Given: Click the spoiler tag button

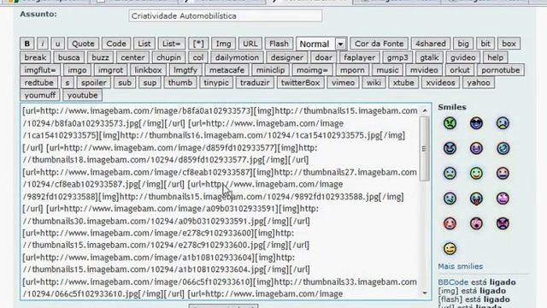Looking at the screenshot, I should tap(93, 82).
